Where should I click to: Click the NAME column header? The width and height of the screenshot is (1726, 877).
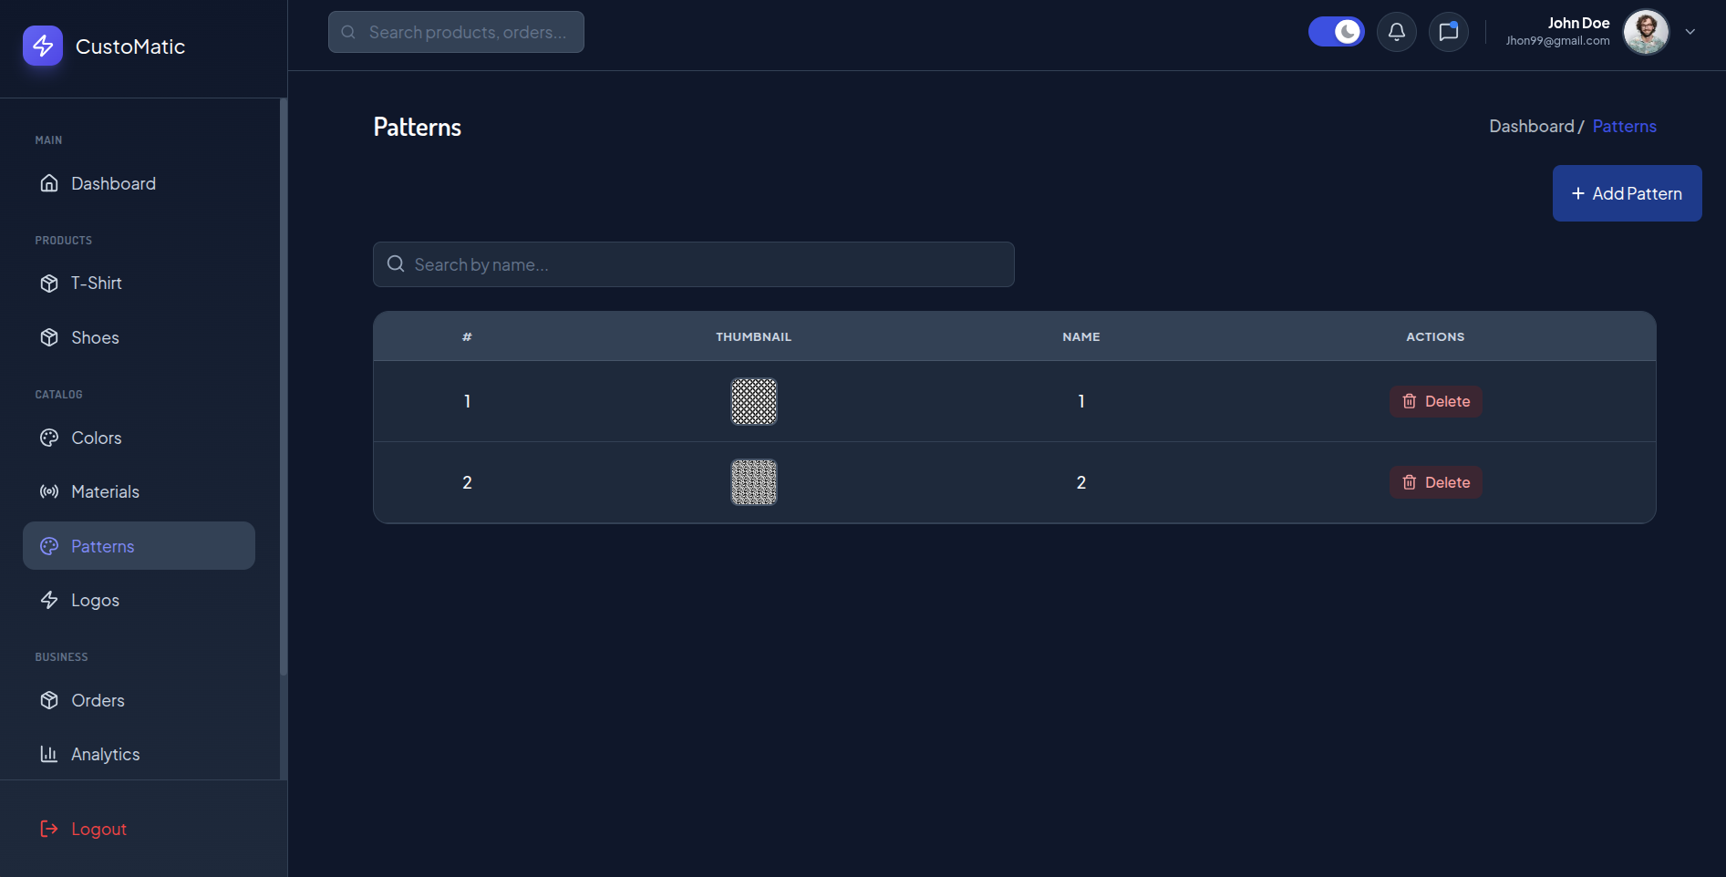1080,336
